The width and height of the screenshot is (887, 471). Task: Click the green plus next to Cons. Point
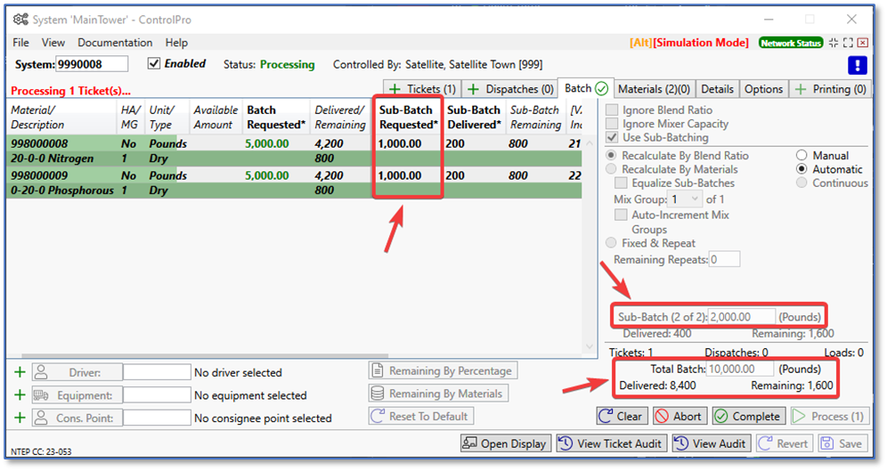pyautogui.click(x=20, y=418)
